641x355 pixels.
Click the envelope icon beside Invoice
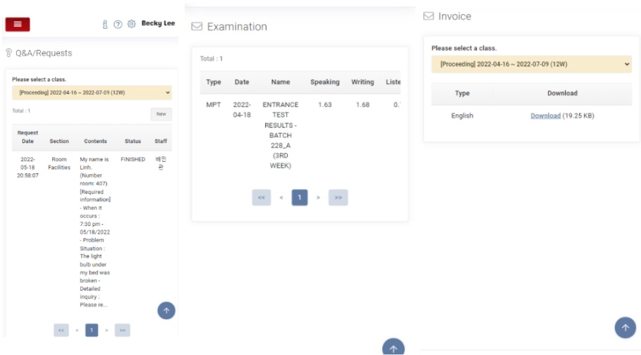428,16
